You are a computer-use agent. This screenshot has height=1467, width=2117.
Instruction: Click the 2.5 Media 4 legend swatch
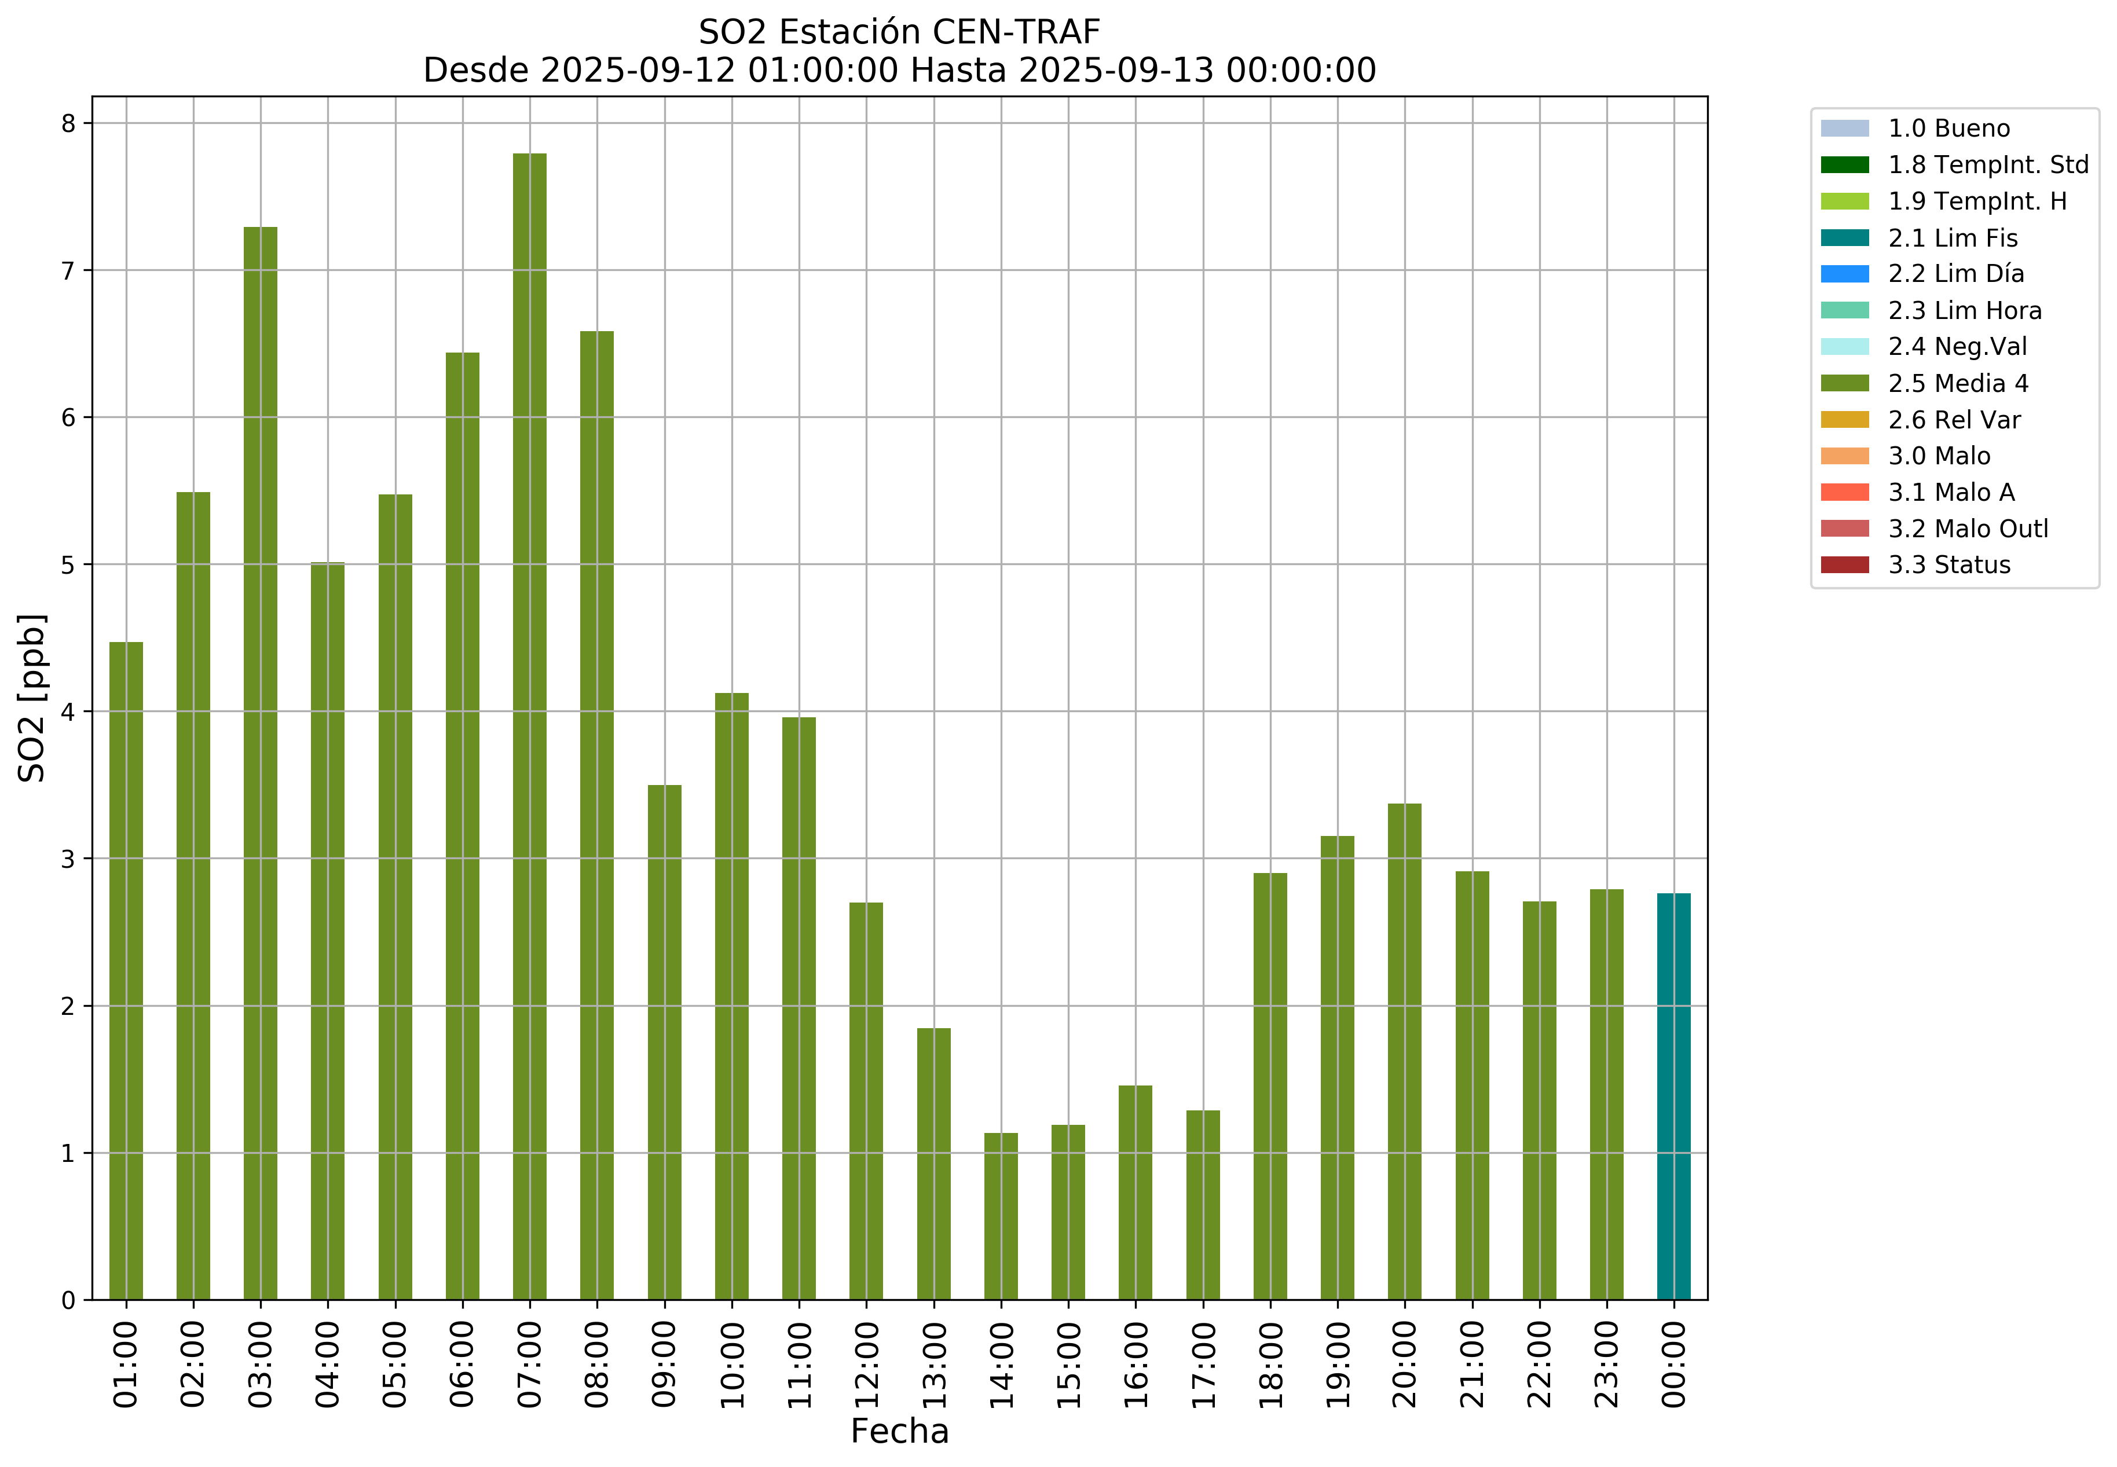1844,383
